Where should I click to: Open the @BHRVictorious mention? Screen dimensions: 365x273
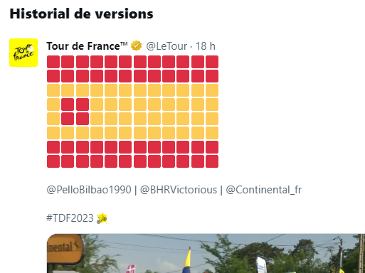[179, 190]
